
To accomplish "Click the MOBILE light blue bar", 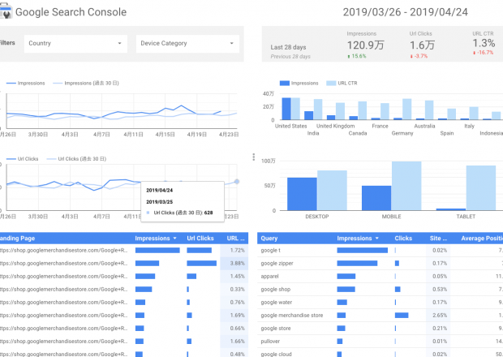I will 406,186.
